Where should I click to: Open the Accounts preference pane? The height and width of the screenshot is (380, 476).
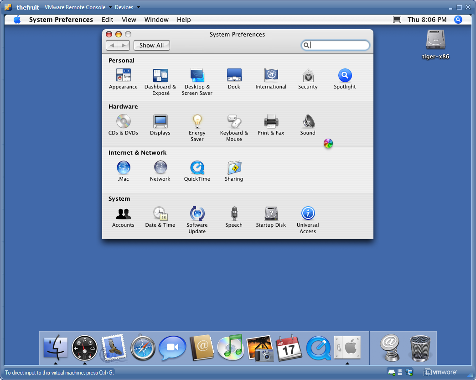pos(123,217)
